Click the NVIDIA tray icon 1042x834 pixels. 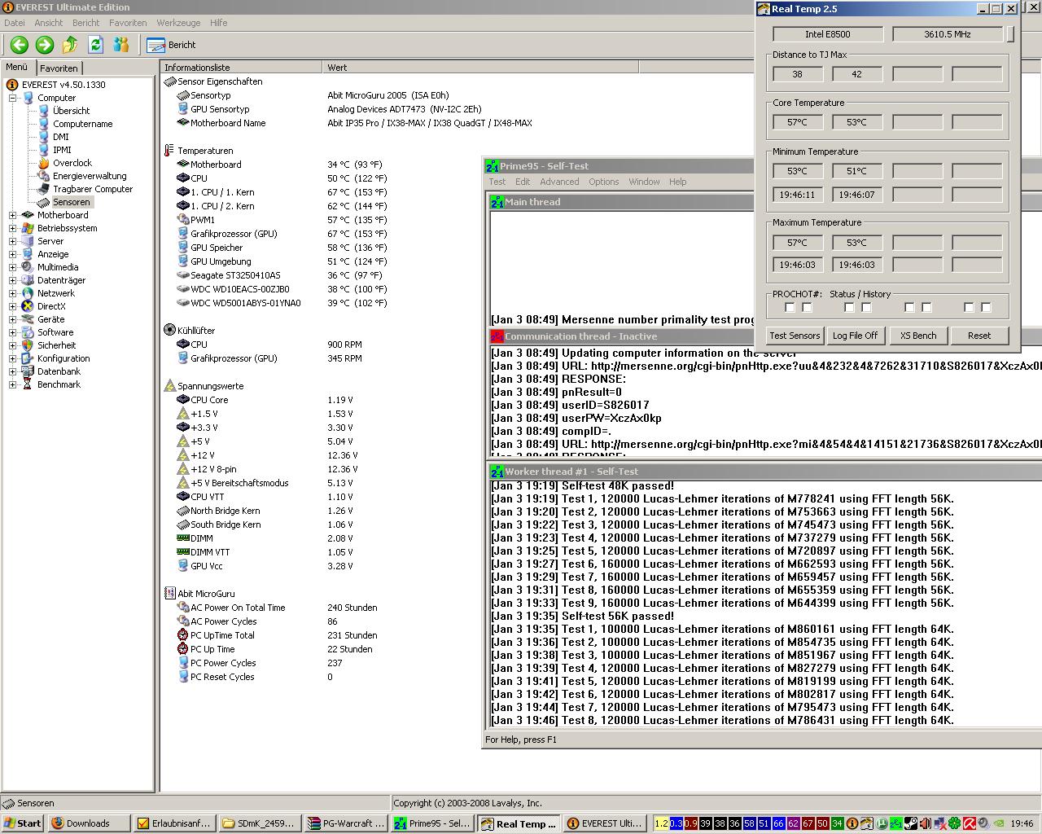(x=999, y=823)
